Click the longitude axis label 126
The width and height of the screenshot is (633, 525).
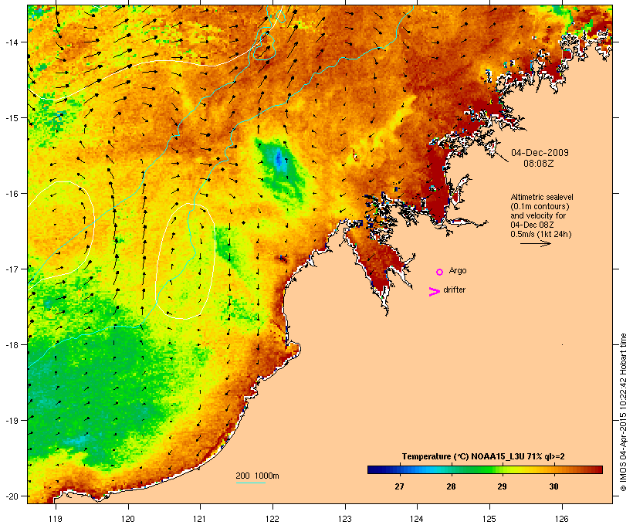pos(562,519)
